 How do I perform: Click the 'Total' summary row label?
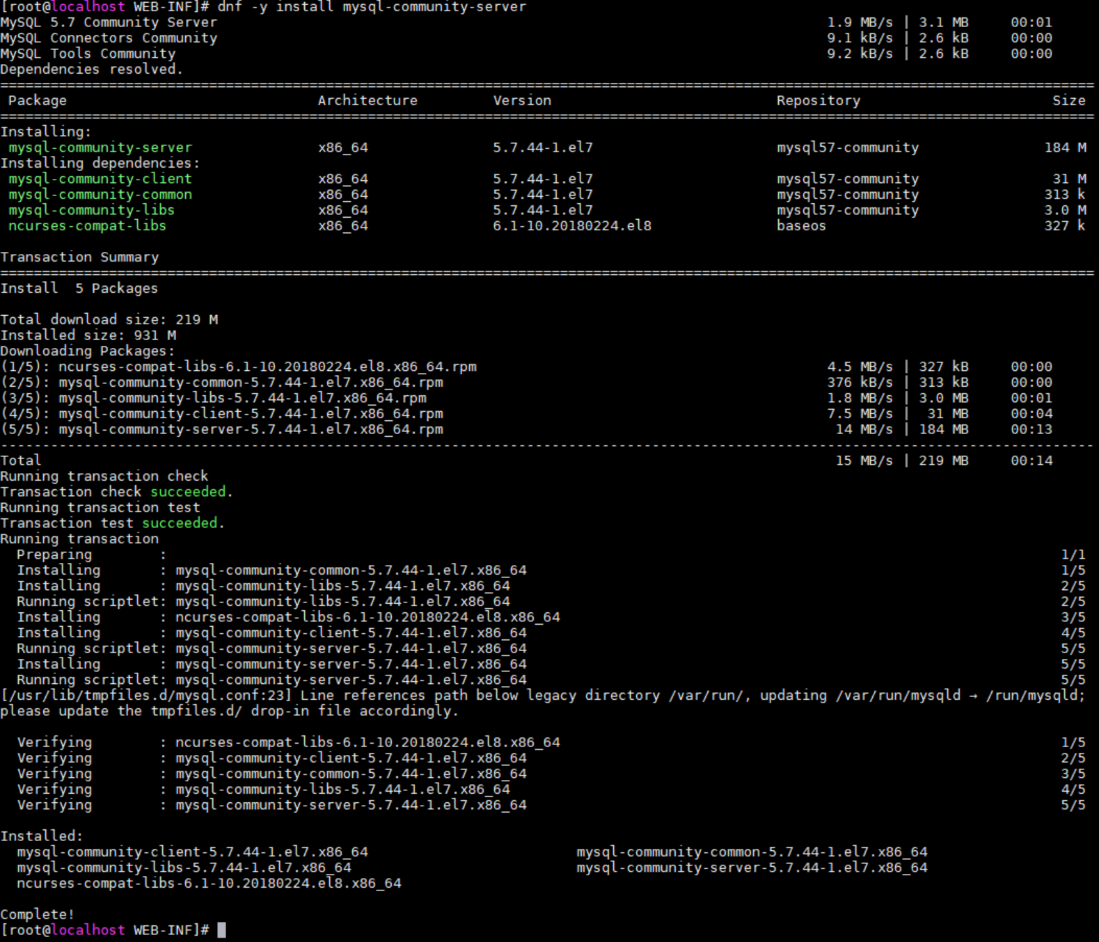(x=21, y=461)
